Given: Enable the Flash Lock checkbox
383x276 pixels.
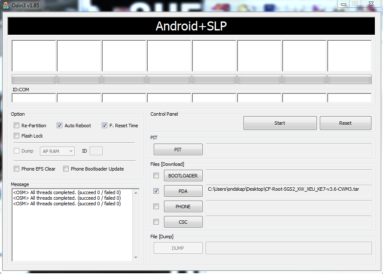Looking at the screenshot, I should pos(16,136).
